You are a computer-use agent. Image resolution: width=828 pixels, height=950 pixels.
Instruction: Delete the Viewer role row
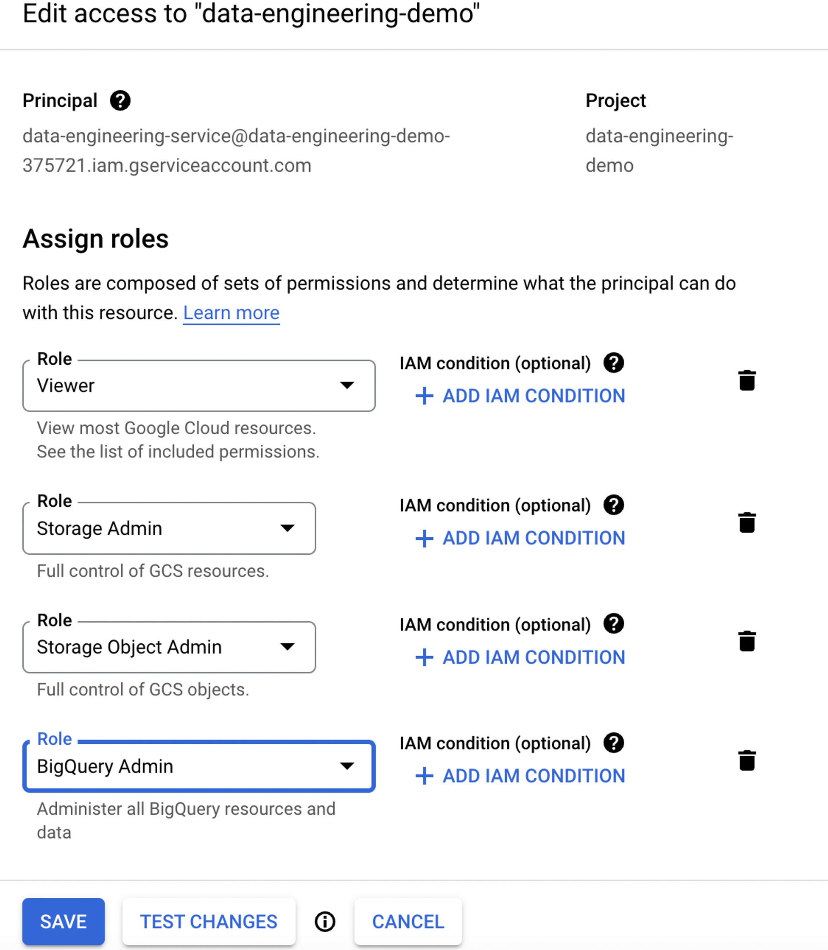(x=747, y=380)
